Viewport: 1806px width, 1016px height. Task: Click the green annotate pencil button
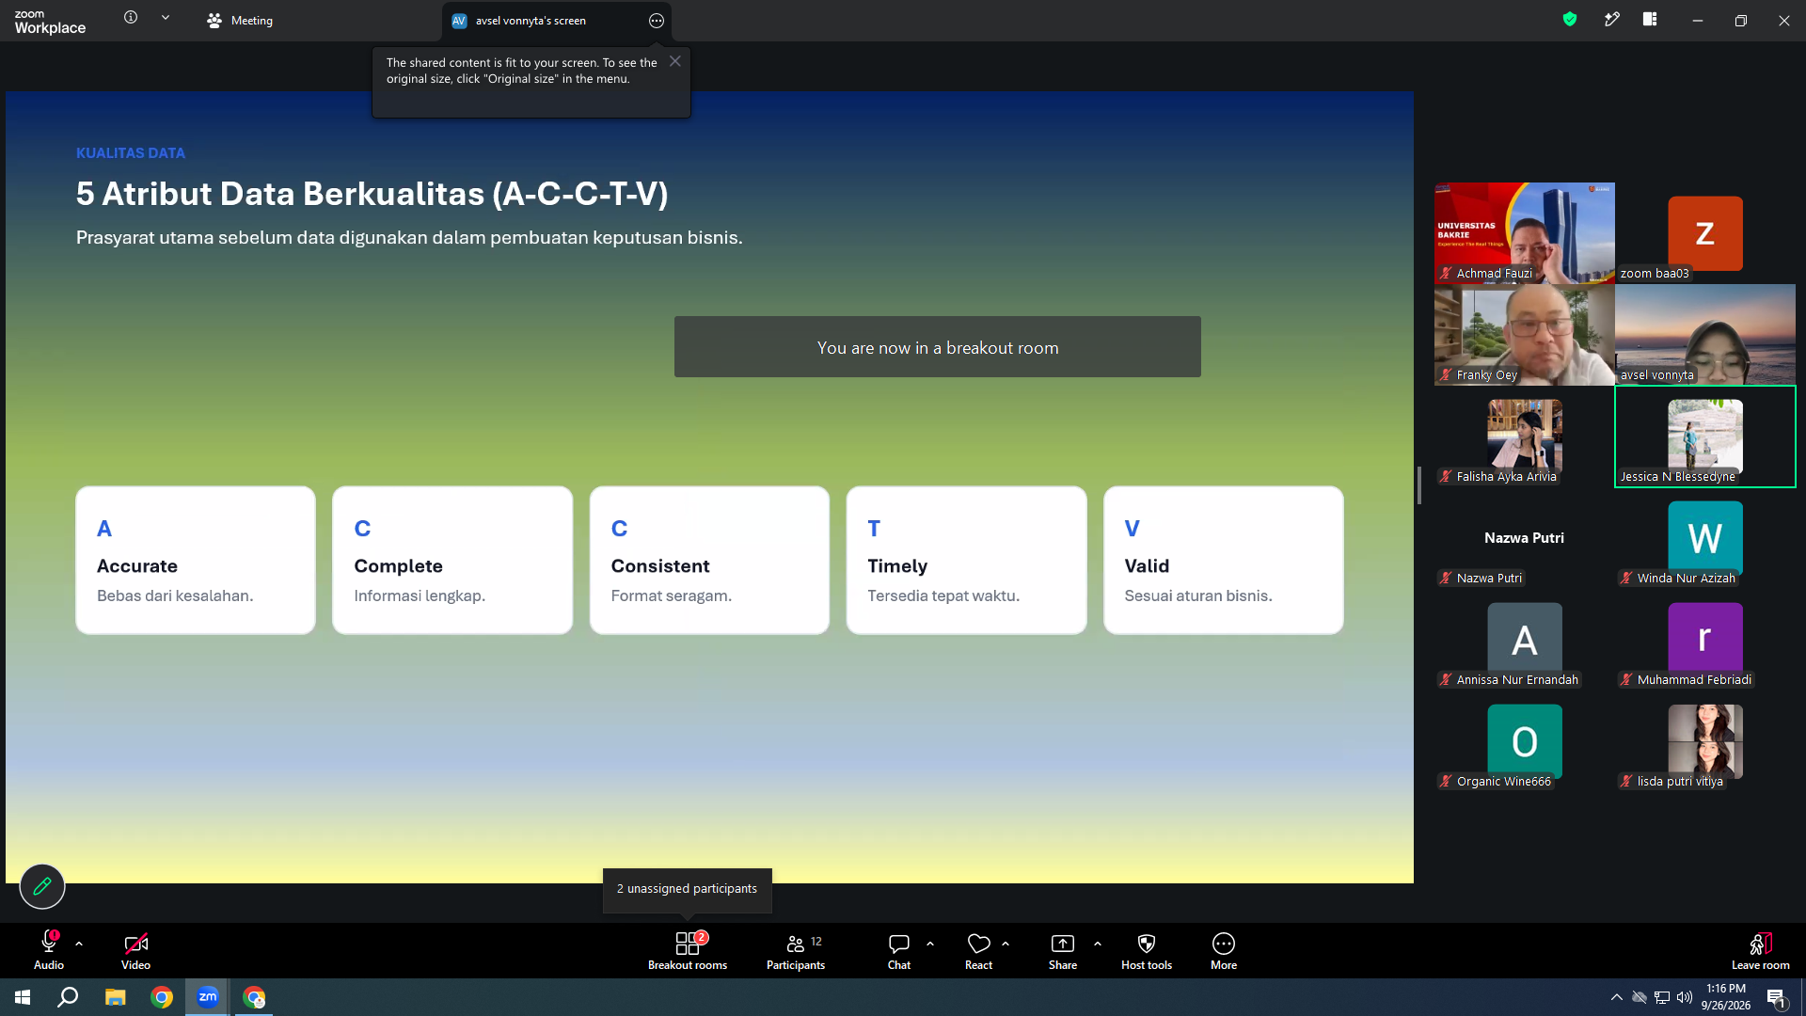42,886
